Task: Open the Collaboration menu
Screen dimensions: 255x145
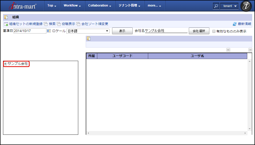Action: pyautogui.click(x=100, y=5)
